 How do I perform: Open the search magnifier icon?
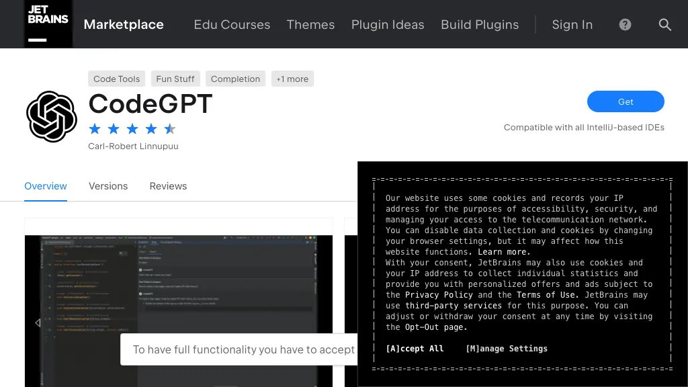pyautogui.click(x=664, y=25)
